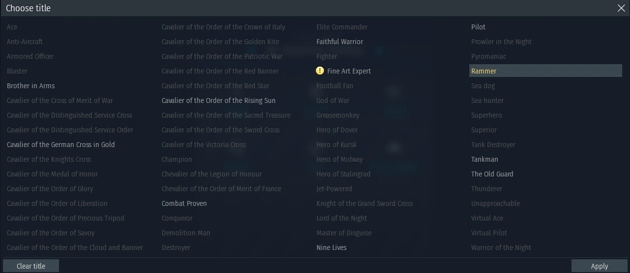
Task: Pick Cavalier of the Order of the Rising Sun
Action: point(219,101)
